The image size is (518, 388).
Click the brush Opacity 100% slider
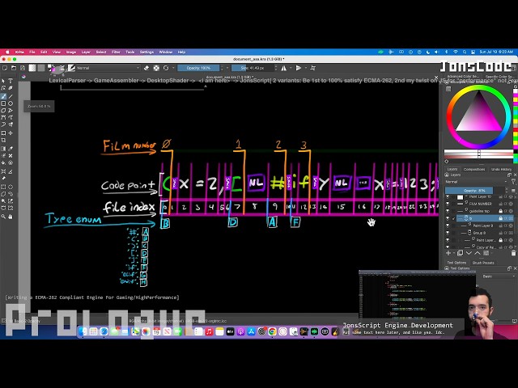[198, 68]
